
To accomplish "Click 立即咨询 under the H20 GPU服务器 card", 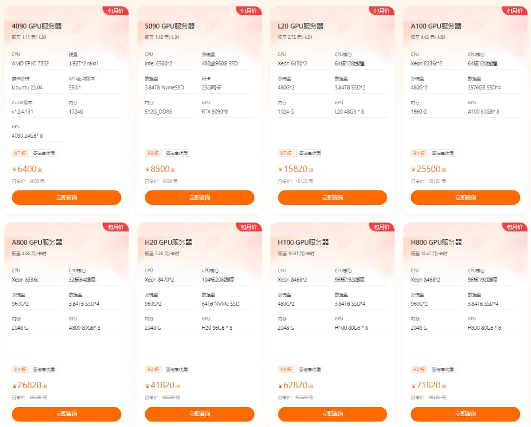I will pos(199,414).
